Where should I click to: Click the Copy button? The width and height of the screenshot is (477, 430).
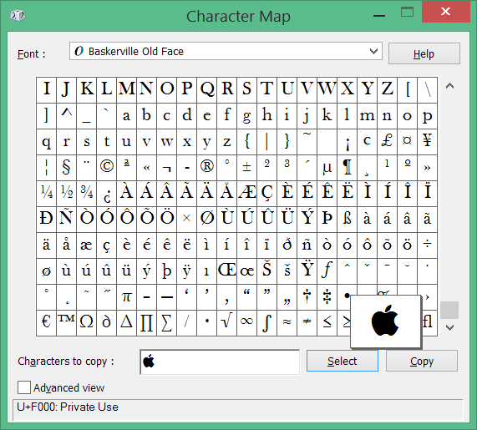tap(422, 361)
